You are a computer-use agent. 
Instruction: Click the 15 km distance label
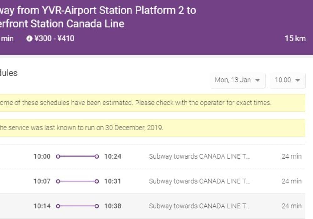pyautogui.click(x=295, y=38)
